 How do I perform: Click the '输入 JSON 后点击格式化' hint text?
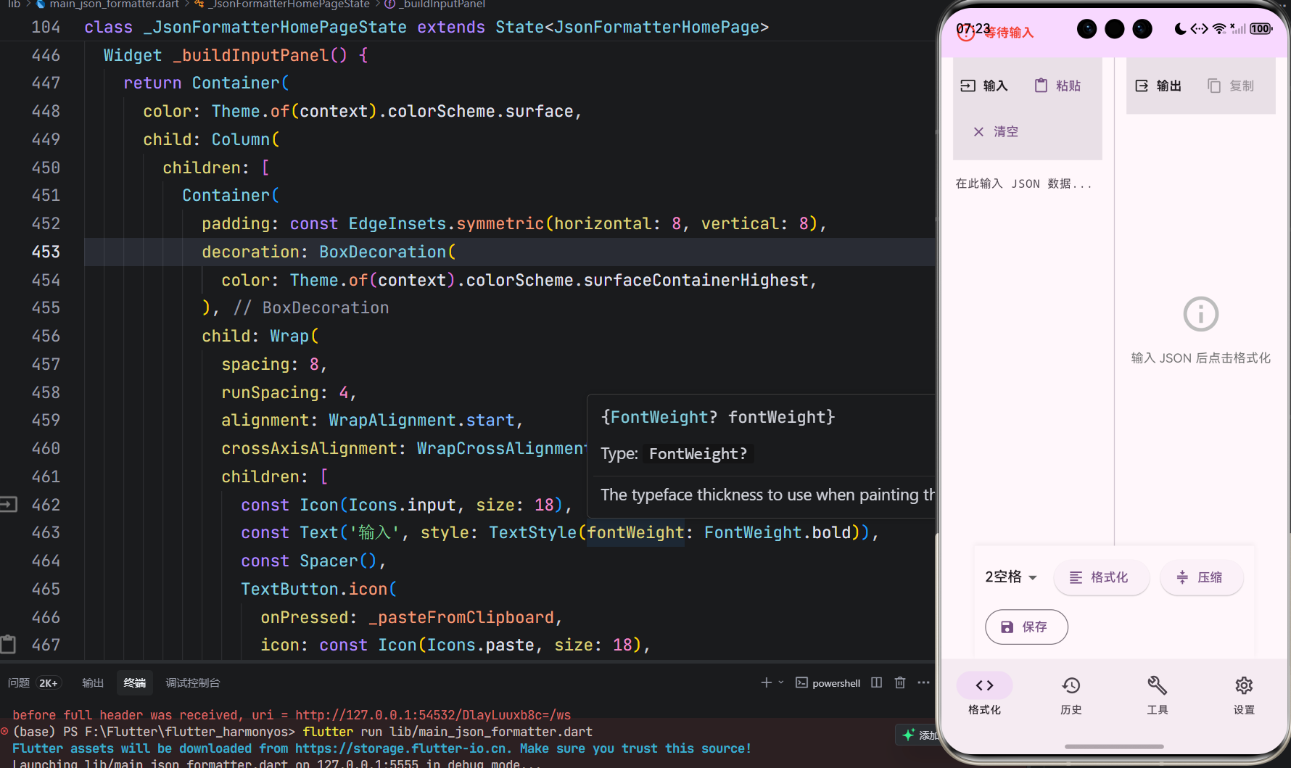click(1200, 358)
